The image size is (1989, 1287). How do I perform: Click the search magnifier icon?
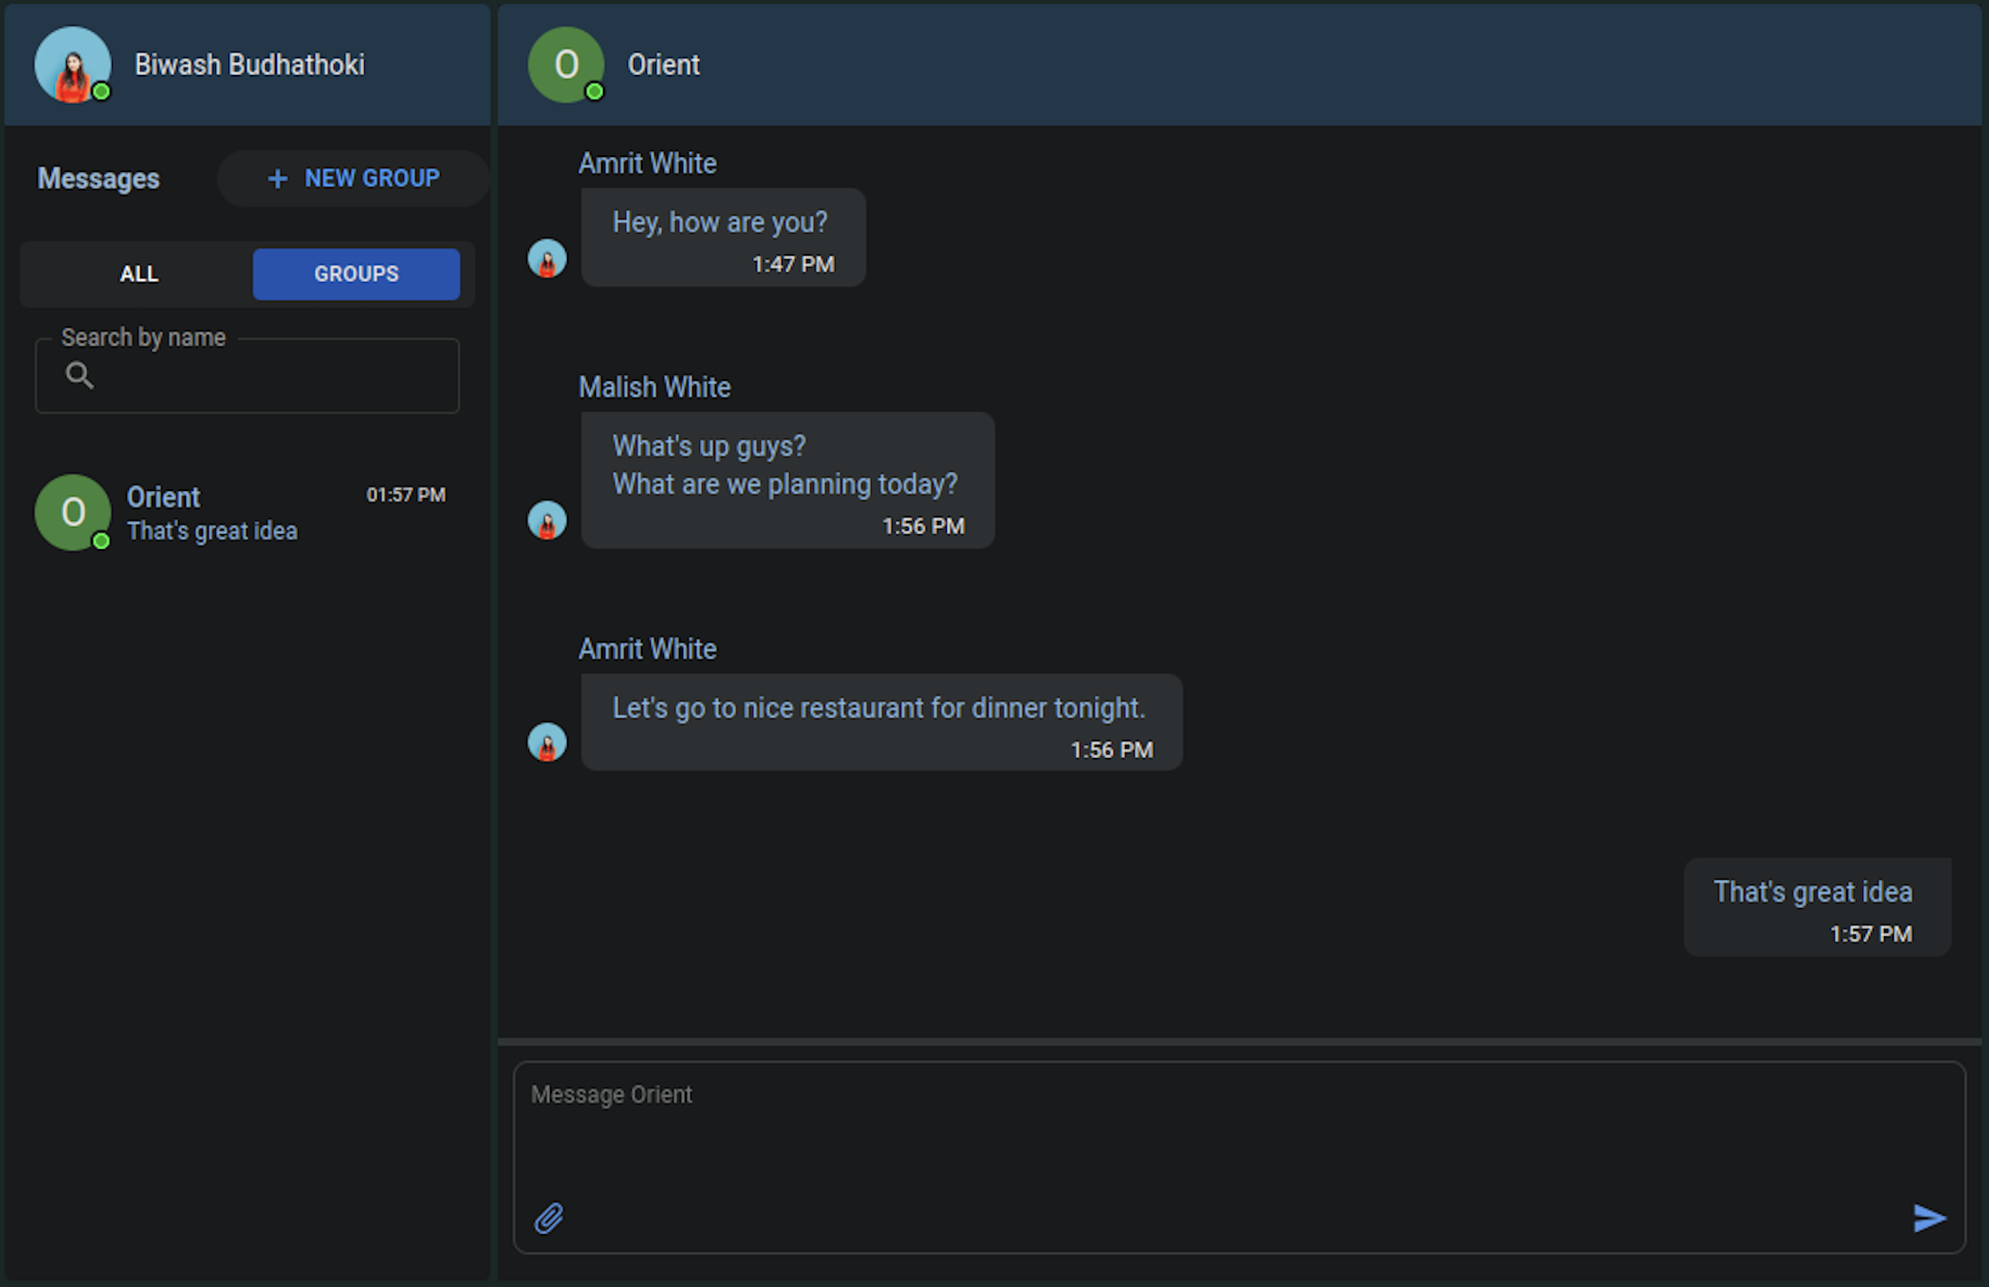tap(79, 376)
